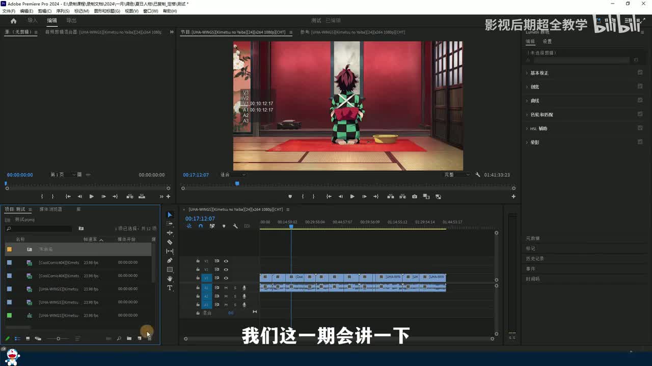This screenshot has width=652, height=366.
Task: Toggle V3 track output eye
Action: 226,261
